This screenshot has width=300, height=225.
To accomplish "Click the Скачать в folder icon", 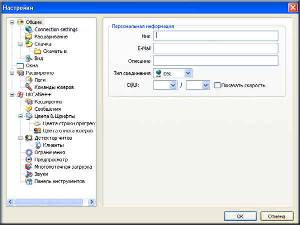I will click(x=37, y=51).
